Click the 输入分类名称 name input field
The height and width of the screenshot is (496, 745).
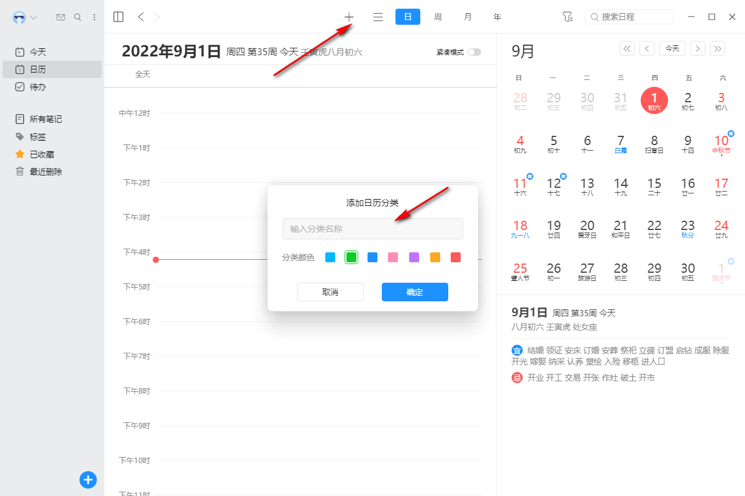point(372,229)
